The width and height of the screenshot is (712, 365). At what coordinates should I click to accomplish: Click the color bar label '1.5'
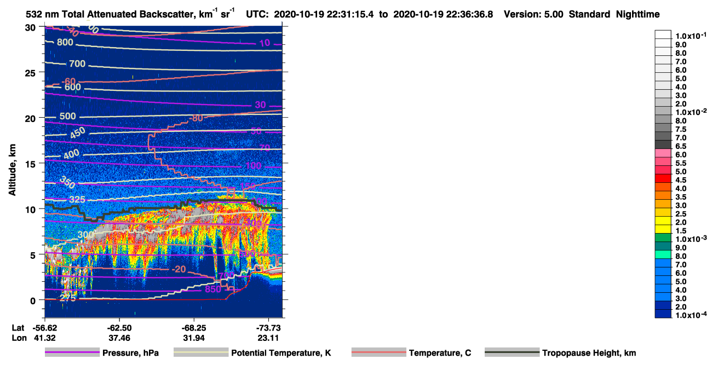tap(682, 230)
